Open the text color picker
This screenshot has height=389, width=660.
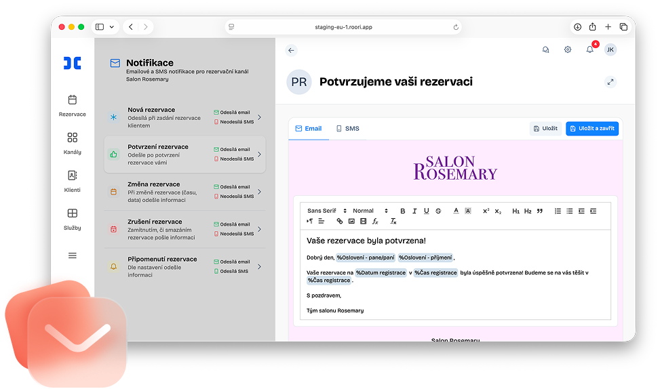pyautogui.click(x=456, y=211)
